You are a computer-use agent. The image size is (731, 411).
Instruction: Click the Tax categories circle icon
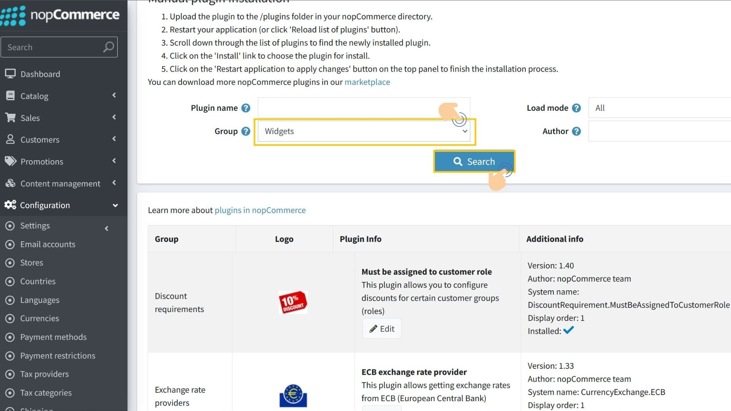(x=10, y=393)
